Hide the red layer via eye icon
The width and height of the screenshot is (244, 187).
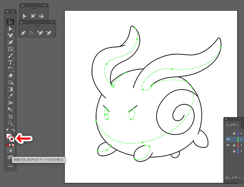pyautogui.click(x=228, y=145)
